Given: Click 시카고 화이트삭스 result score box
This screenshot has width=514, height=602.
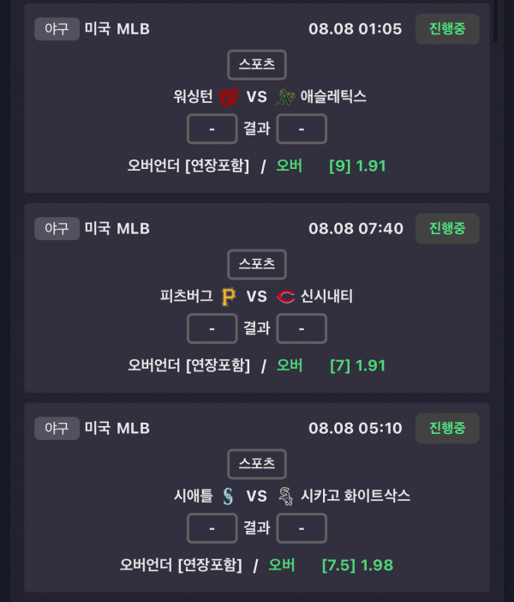Looking at the screenshot, I should [x=302, y=528].
